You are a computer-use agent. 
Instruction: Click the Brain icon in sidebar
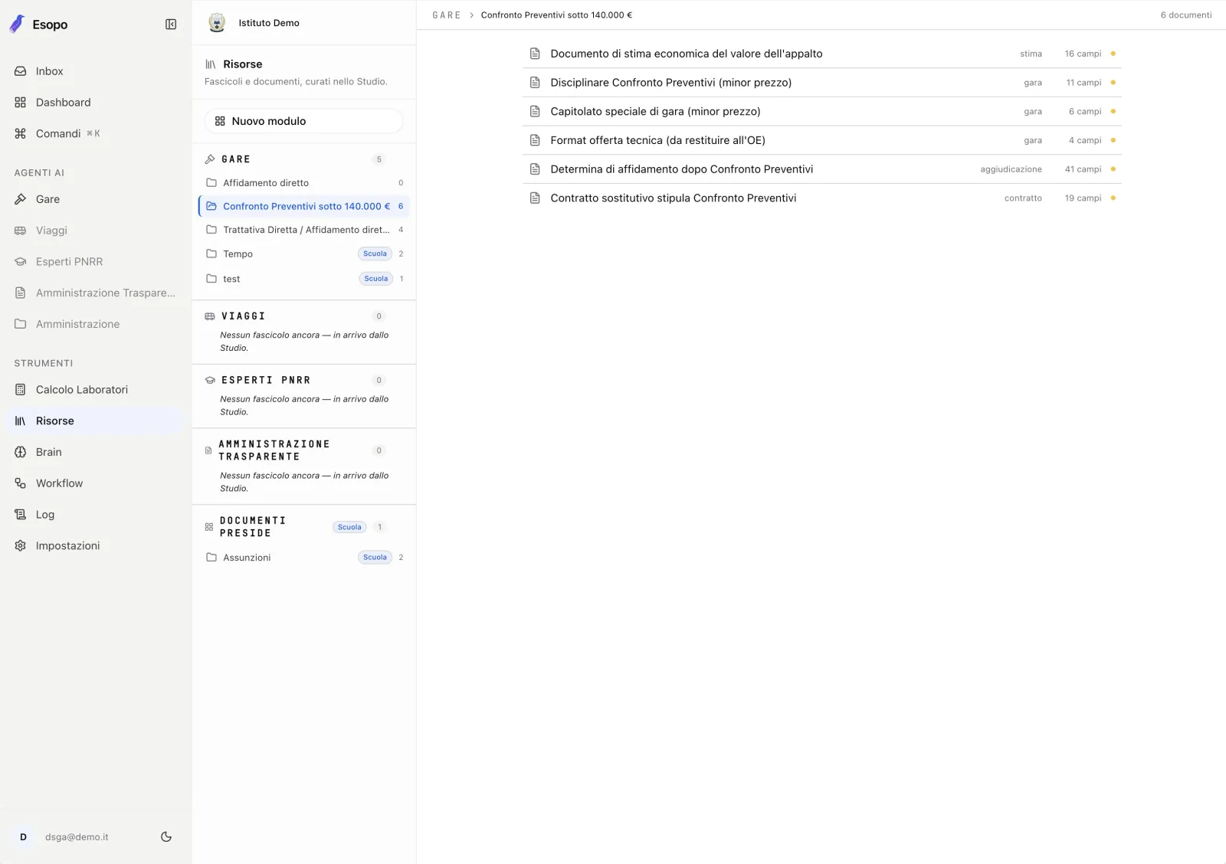pyautogui.click(x=21, y=453)
